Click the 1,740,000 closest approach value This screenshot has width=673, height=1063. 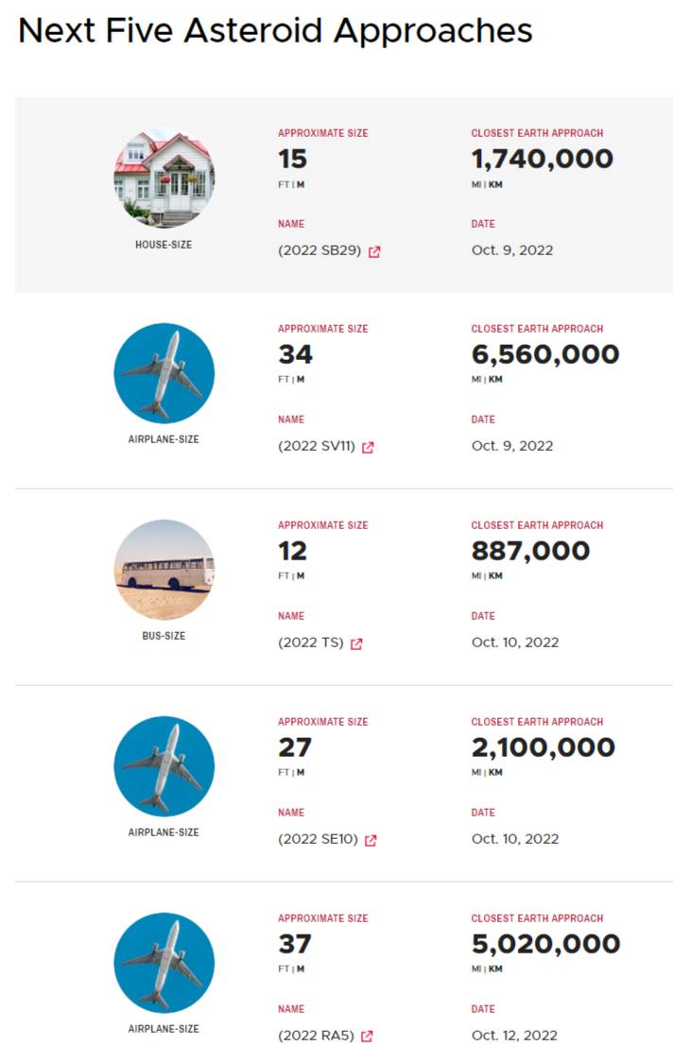(x=543, y=159)
